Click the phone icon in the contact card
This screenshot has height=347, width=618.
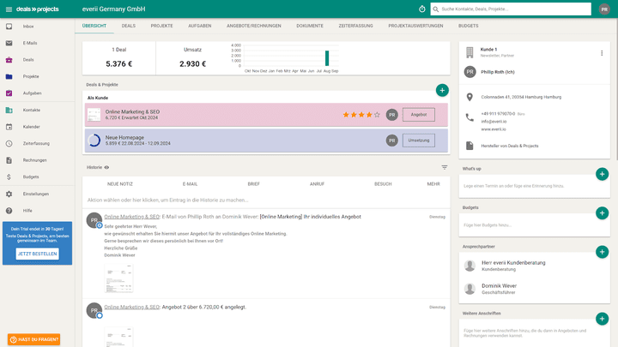click(x=470, y=117)
